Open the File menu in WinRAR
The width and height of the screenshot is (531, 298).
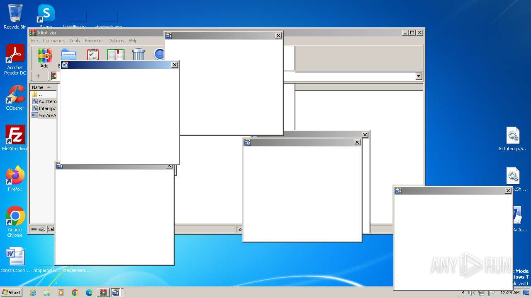(34, 41)
